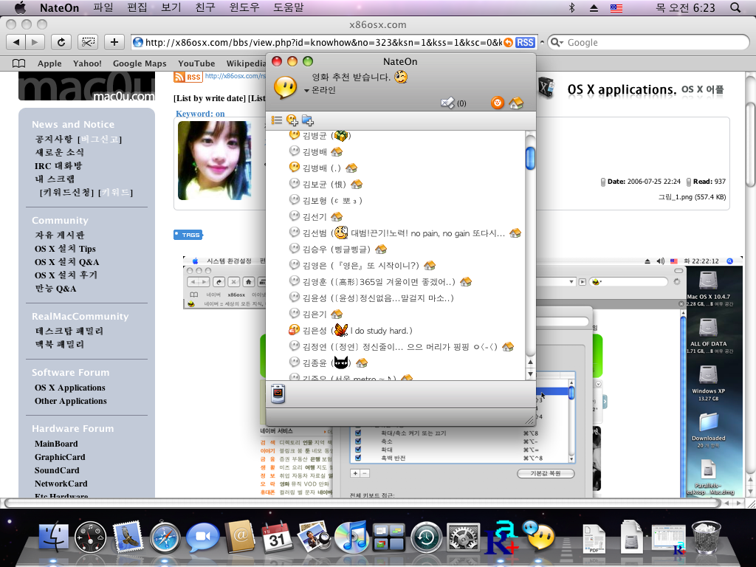Viewport: 756px width, 567px height.
Task: Click the add group folder icon in NateOn
Action: (308, 120)
